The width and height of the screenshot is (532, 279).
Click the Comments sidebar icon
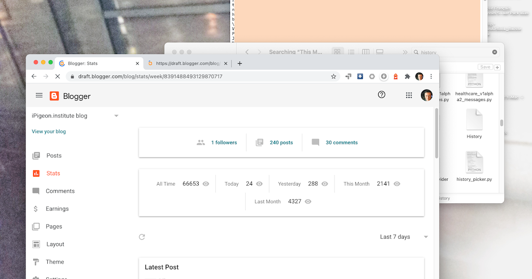36,191
